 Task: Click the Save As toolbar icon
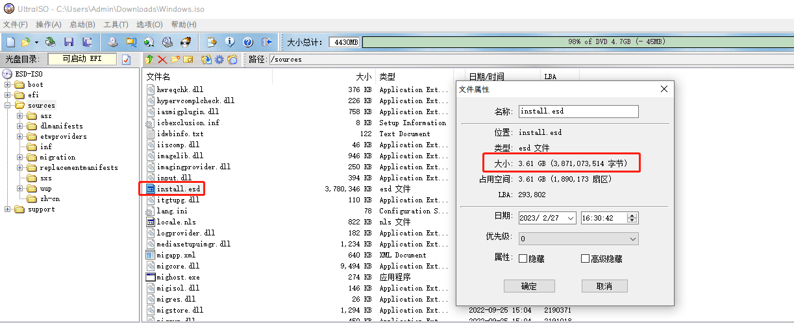click(86, 42)
